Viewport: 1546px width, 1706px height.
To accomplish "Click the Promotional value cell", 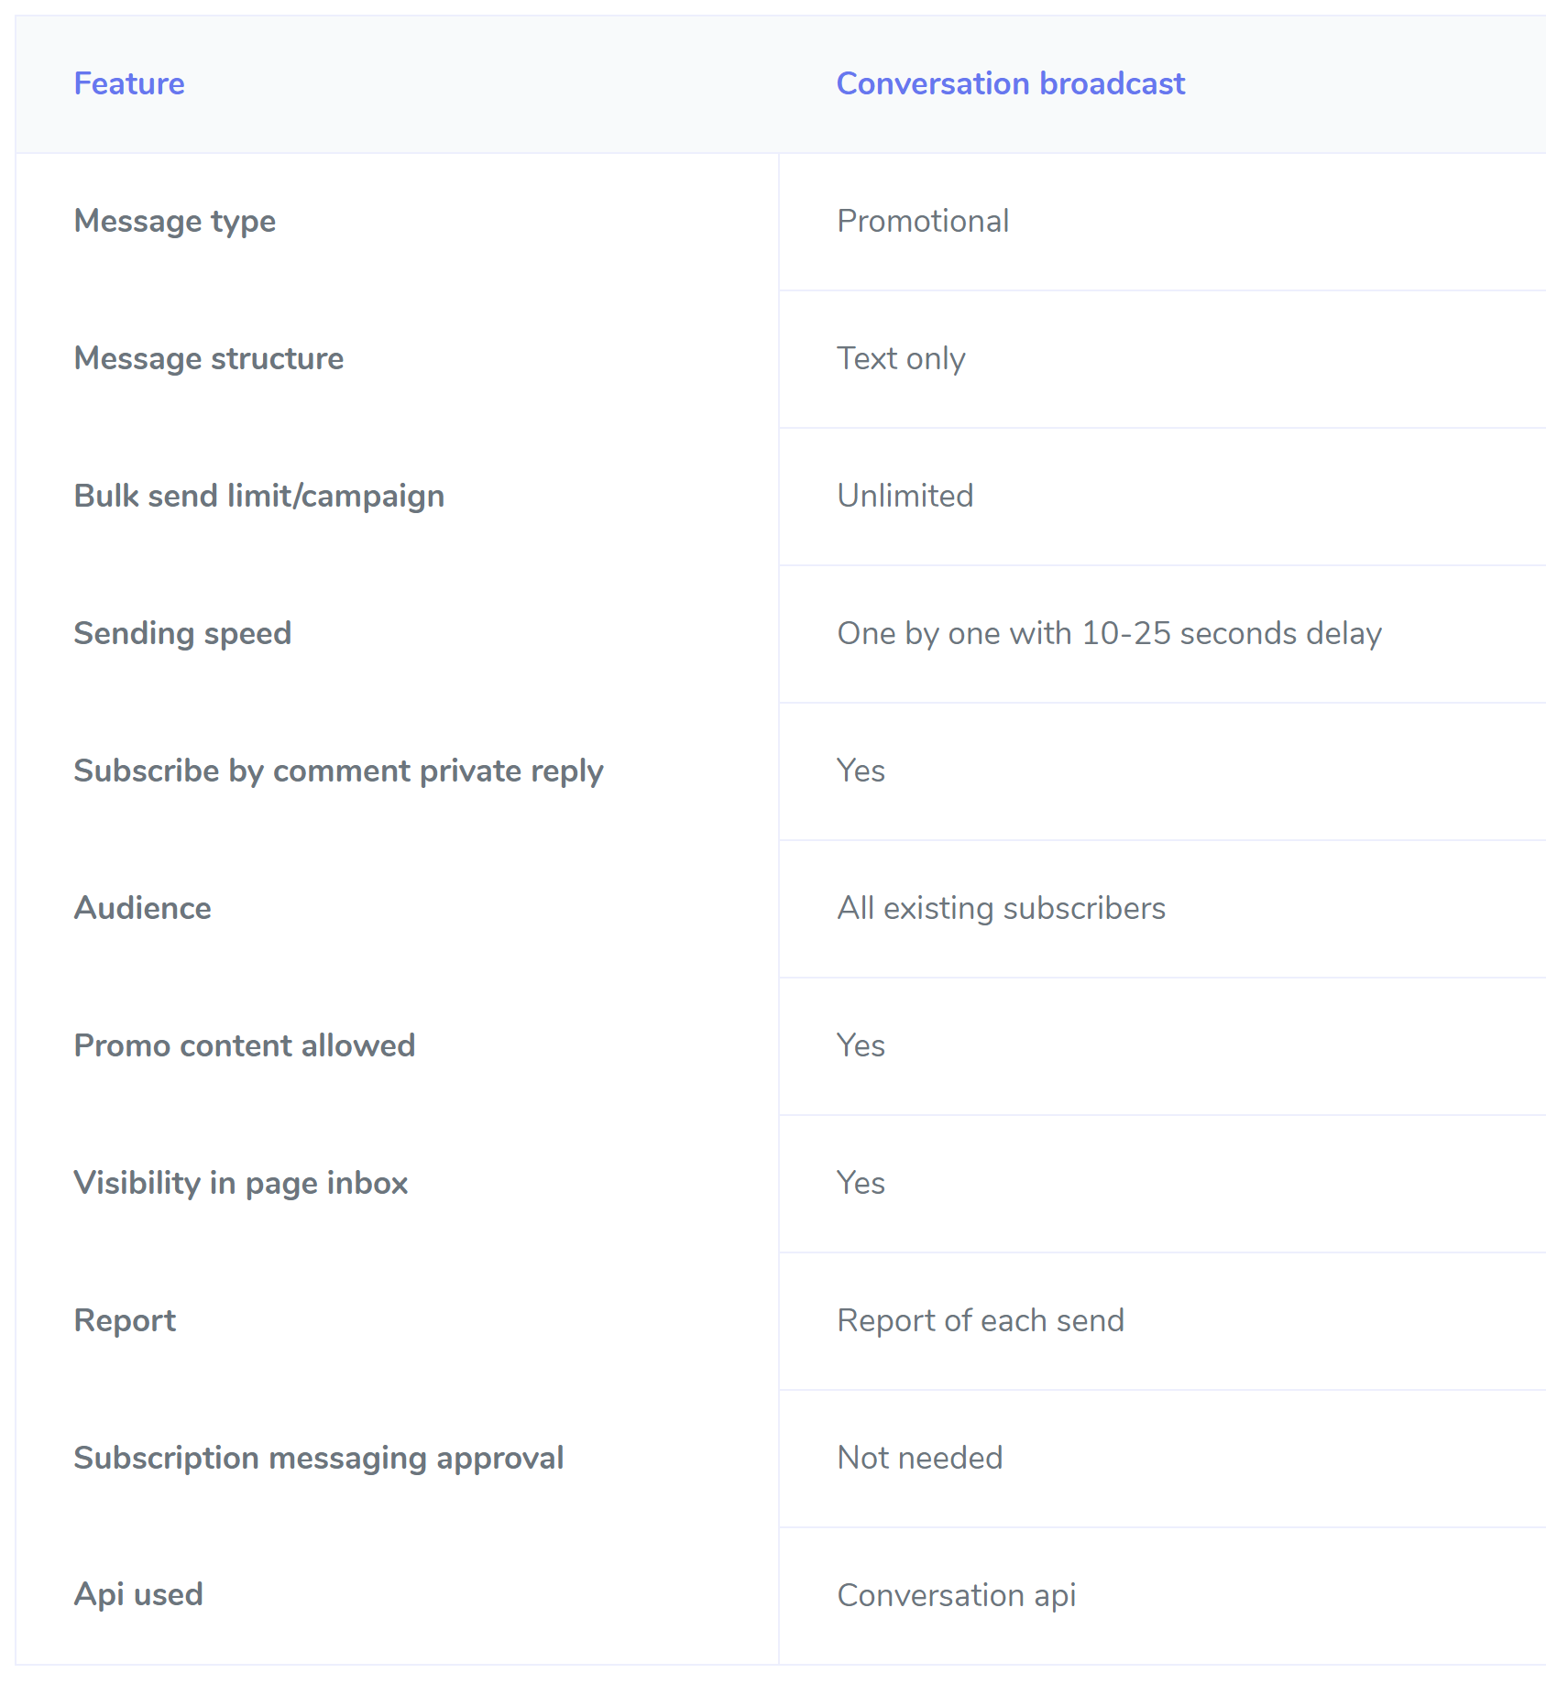I will coord(923,221).
